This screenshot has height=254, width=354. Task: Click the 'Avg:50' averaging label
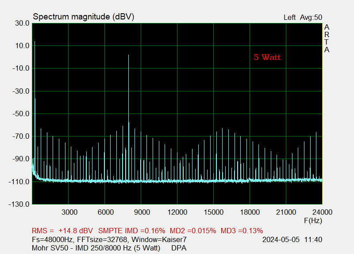tap(311, 17)
